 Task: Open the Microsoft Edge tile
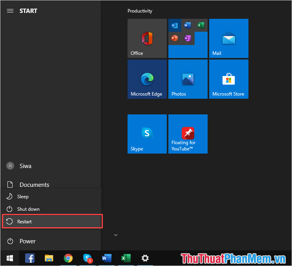147,79
